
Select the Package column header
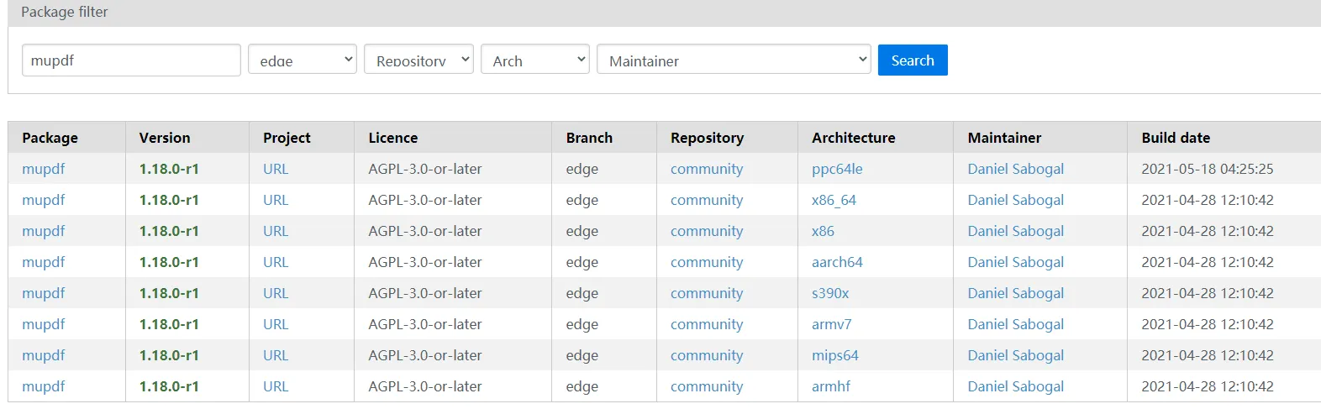[50, 138]
